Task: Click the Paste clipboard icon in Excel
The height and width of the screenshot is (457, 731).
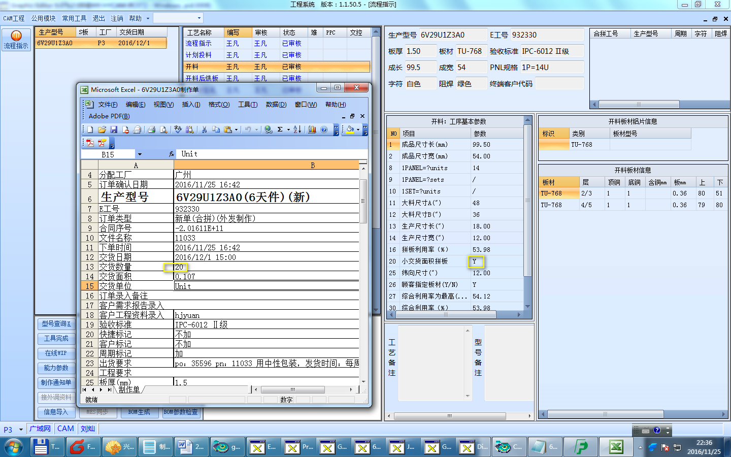Action: pos(228,129)
